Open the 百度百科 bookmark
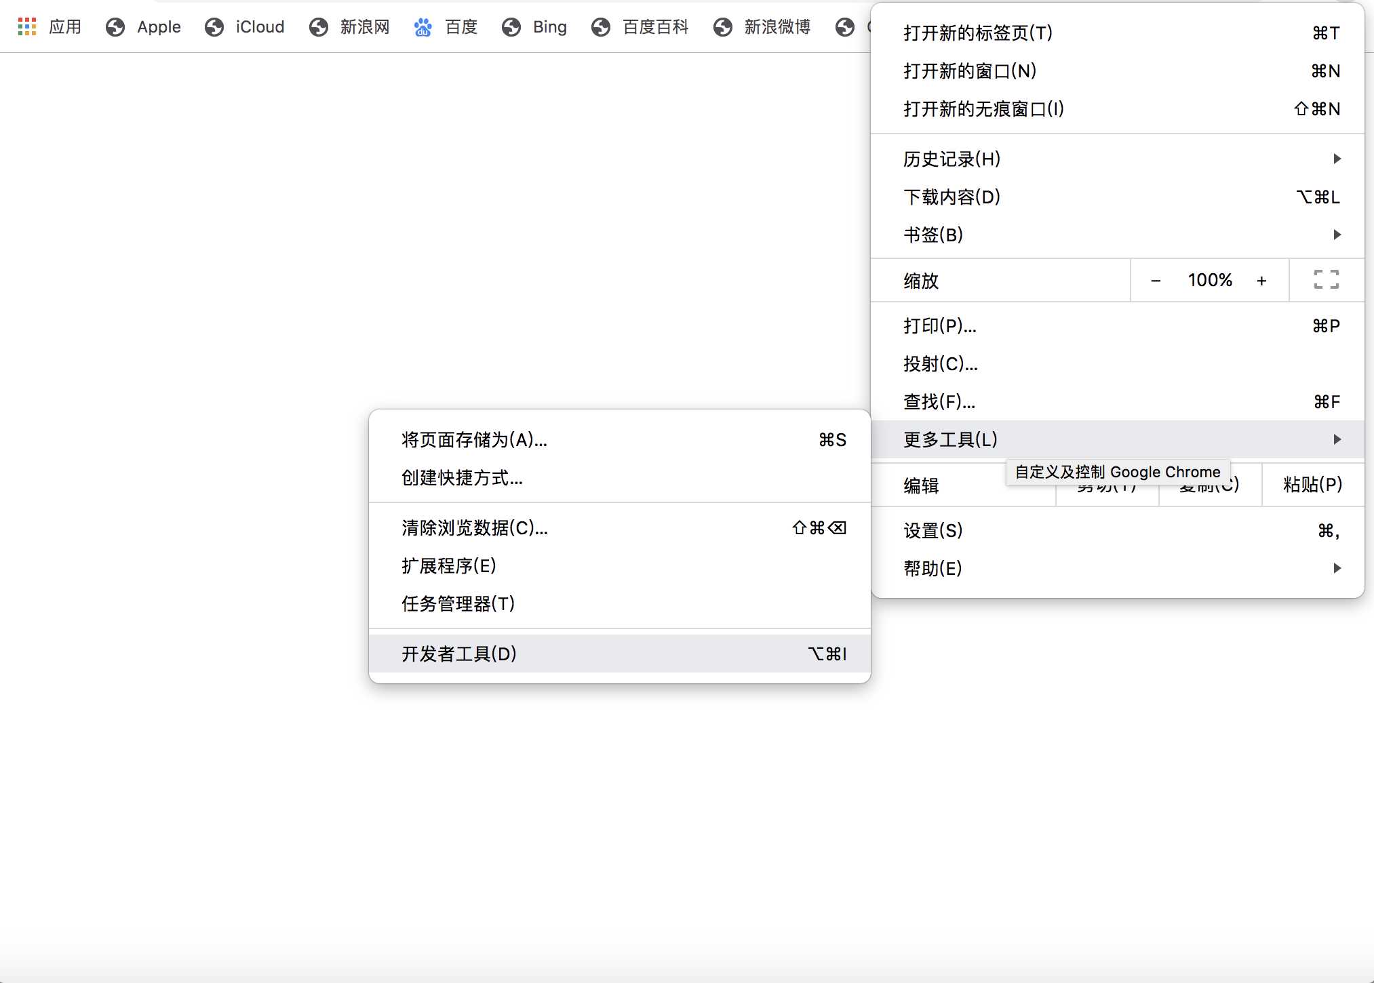The width and height of the screenshot is (1374, 983). (x=654, y=26)
